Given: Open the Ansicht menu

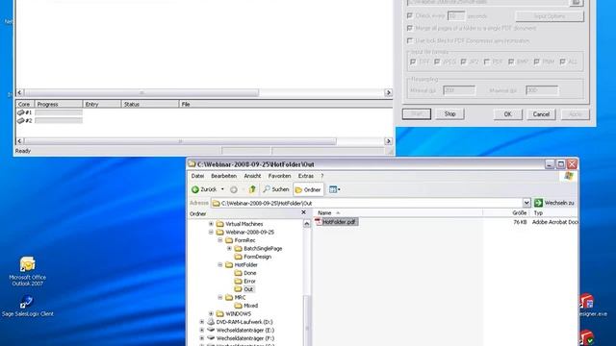Looking at the screenshot, I should click(252, 176).
